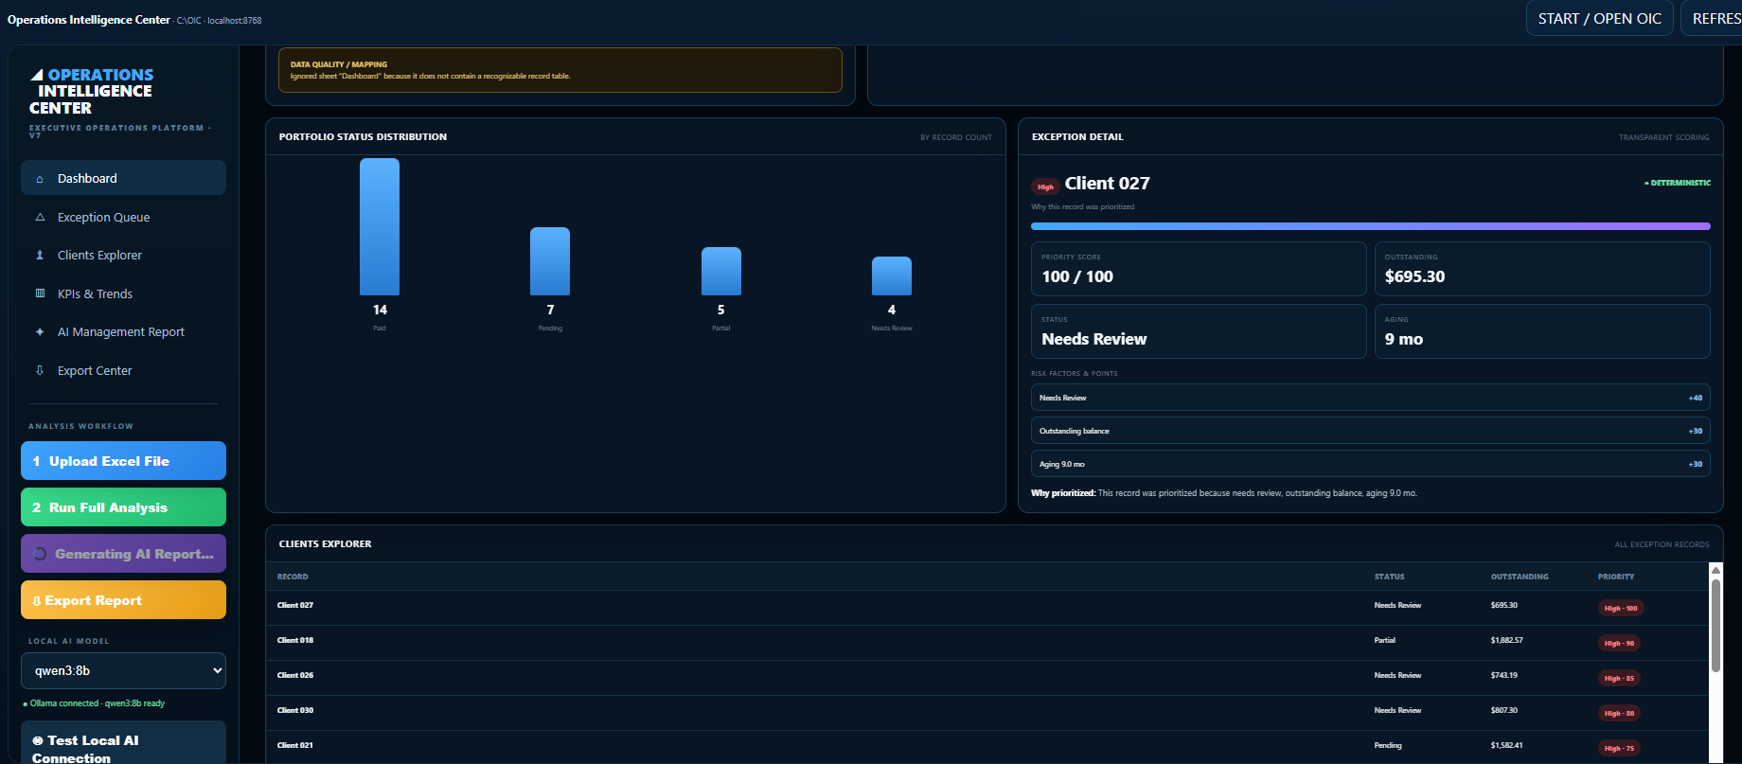Click the $1,882.57 outstanding amount
This screenshot has height=764, width=1742.
point(1507,641)
